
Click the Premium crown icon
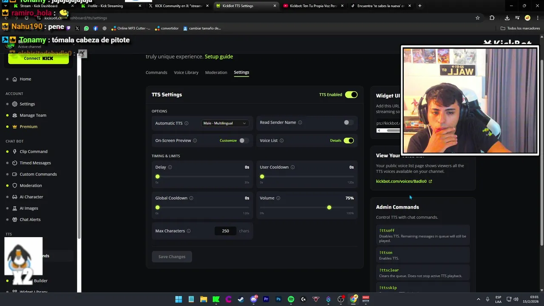(15, 127)
